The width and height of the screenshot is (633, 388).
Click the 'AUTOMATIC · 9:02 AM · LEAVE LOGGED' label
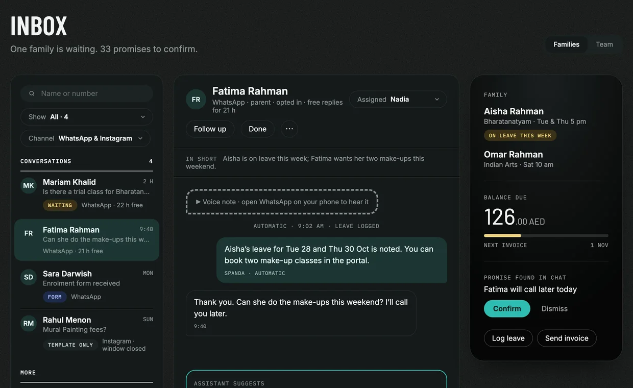(316, 226)
